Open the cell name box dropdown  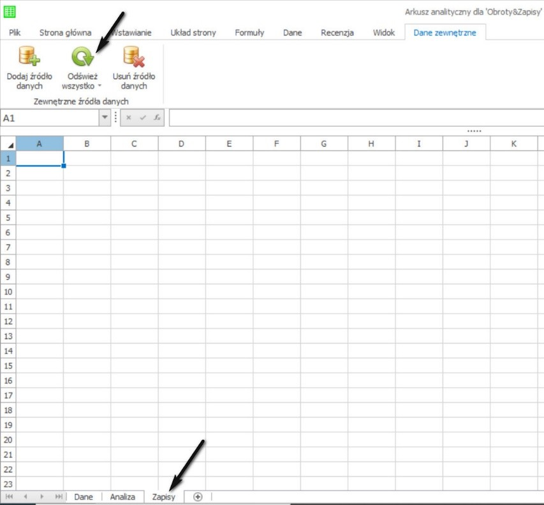105,117
